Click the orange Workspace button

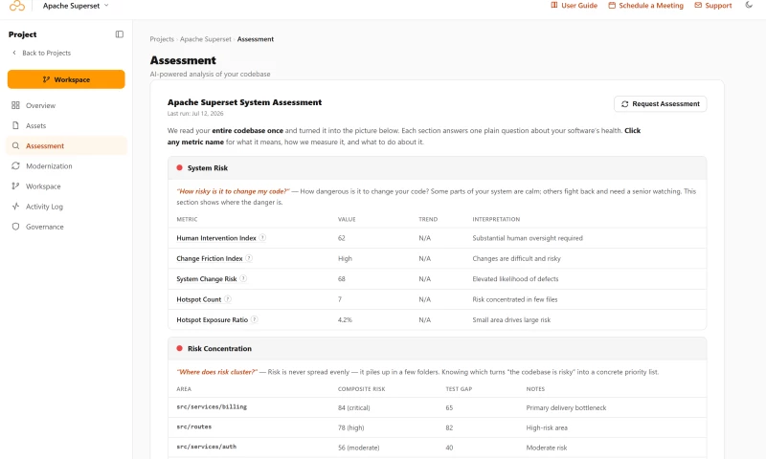66,79
